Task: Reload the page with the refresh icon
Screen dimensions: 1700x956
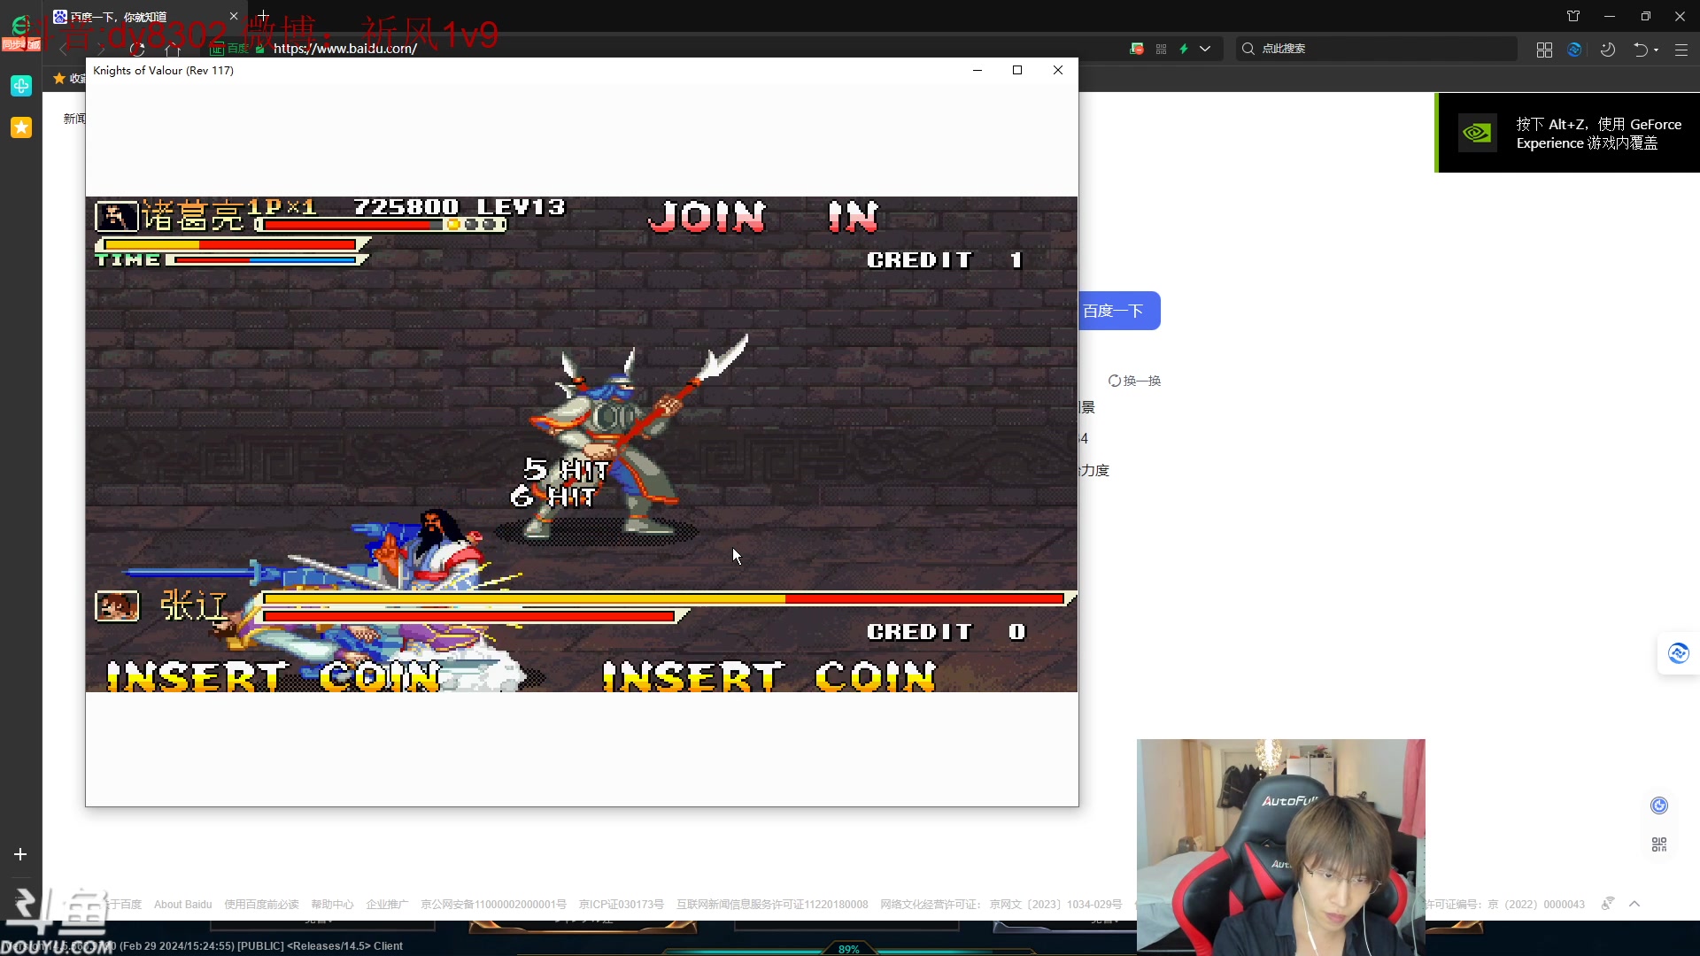Action: coord(137,50)
